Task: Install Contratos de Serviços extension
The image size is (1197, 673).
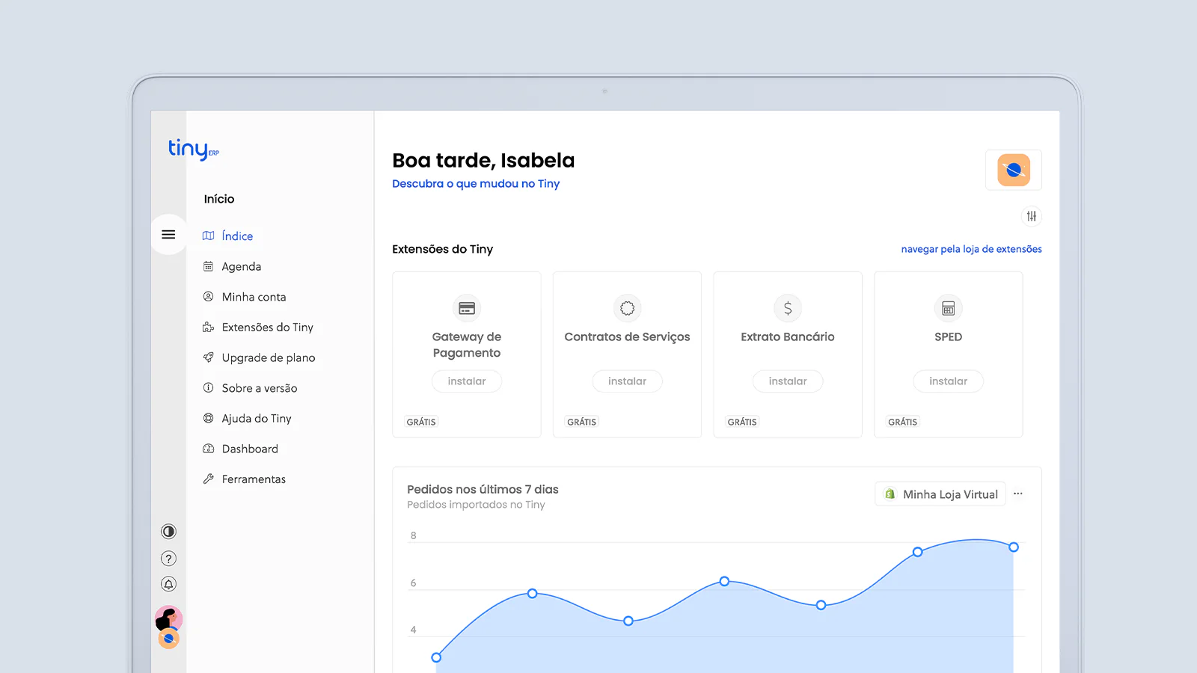Action: click(627, 381)
